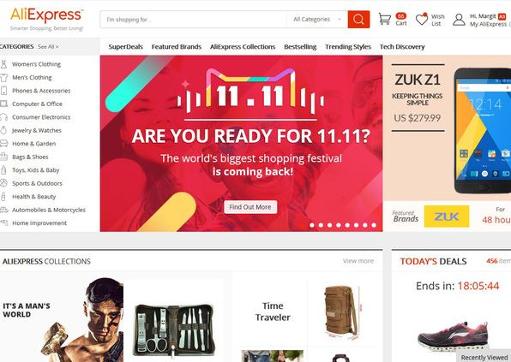Open the Wish List heart icon
511x362 pixels.
pyautogui.click(x=421, y=19)
